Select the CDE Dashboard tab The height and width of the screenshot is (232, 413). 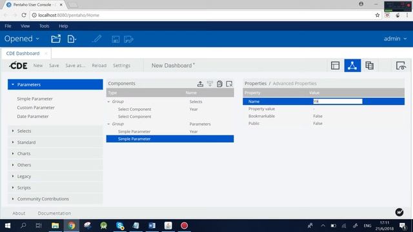pos(23,53)
